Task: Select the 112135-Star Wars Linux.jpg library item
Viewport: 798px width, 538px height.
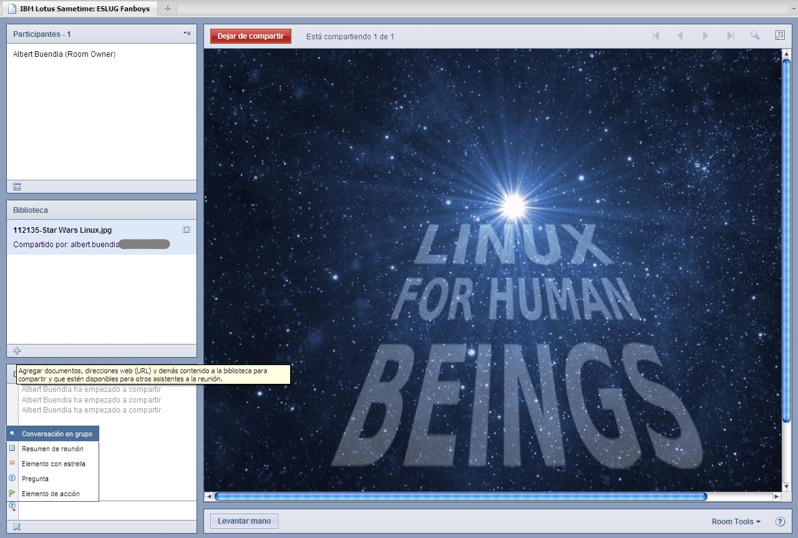Action: click(x=102, y=237)
